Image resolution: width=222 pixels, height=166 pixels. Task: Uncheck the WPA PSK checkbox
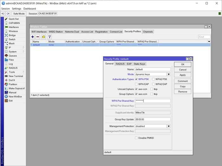coord(136,79)
